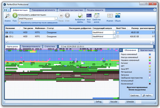Click the Ожидание status of C:\ drive
This screenshot has height=108, width=160.
[51, 33]
